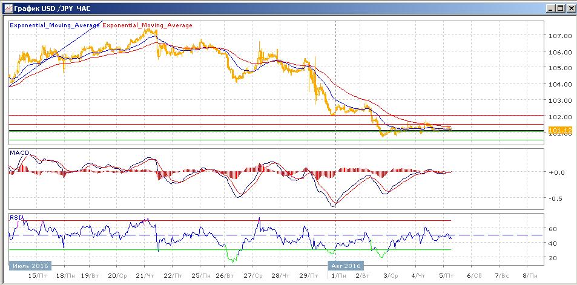Minimize the USD/JPY chart window
This screenshot has height=285, width=577.
(550, 8)
